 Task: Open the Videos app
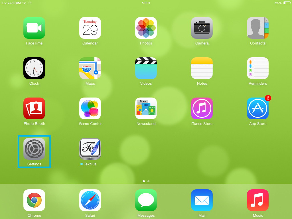tap(146, 68)
